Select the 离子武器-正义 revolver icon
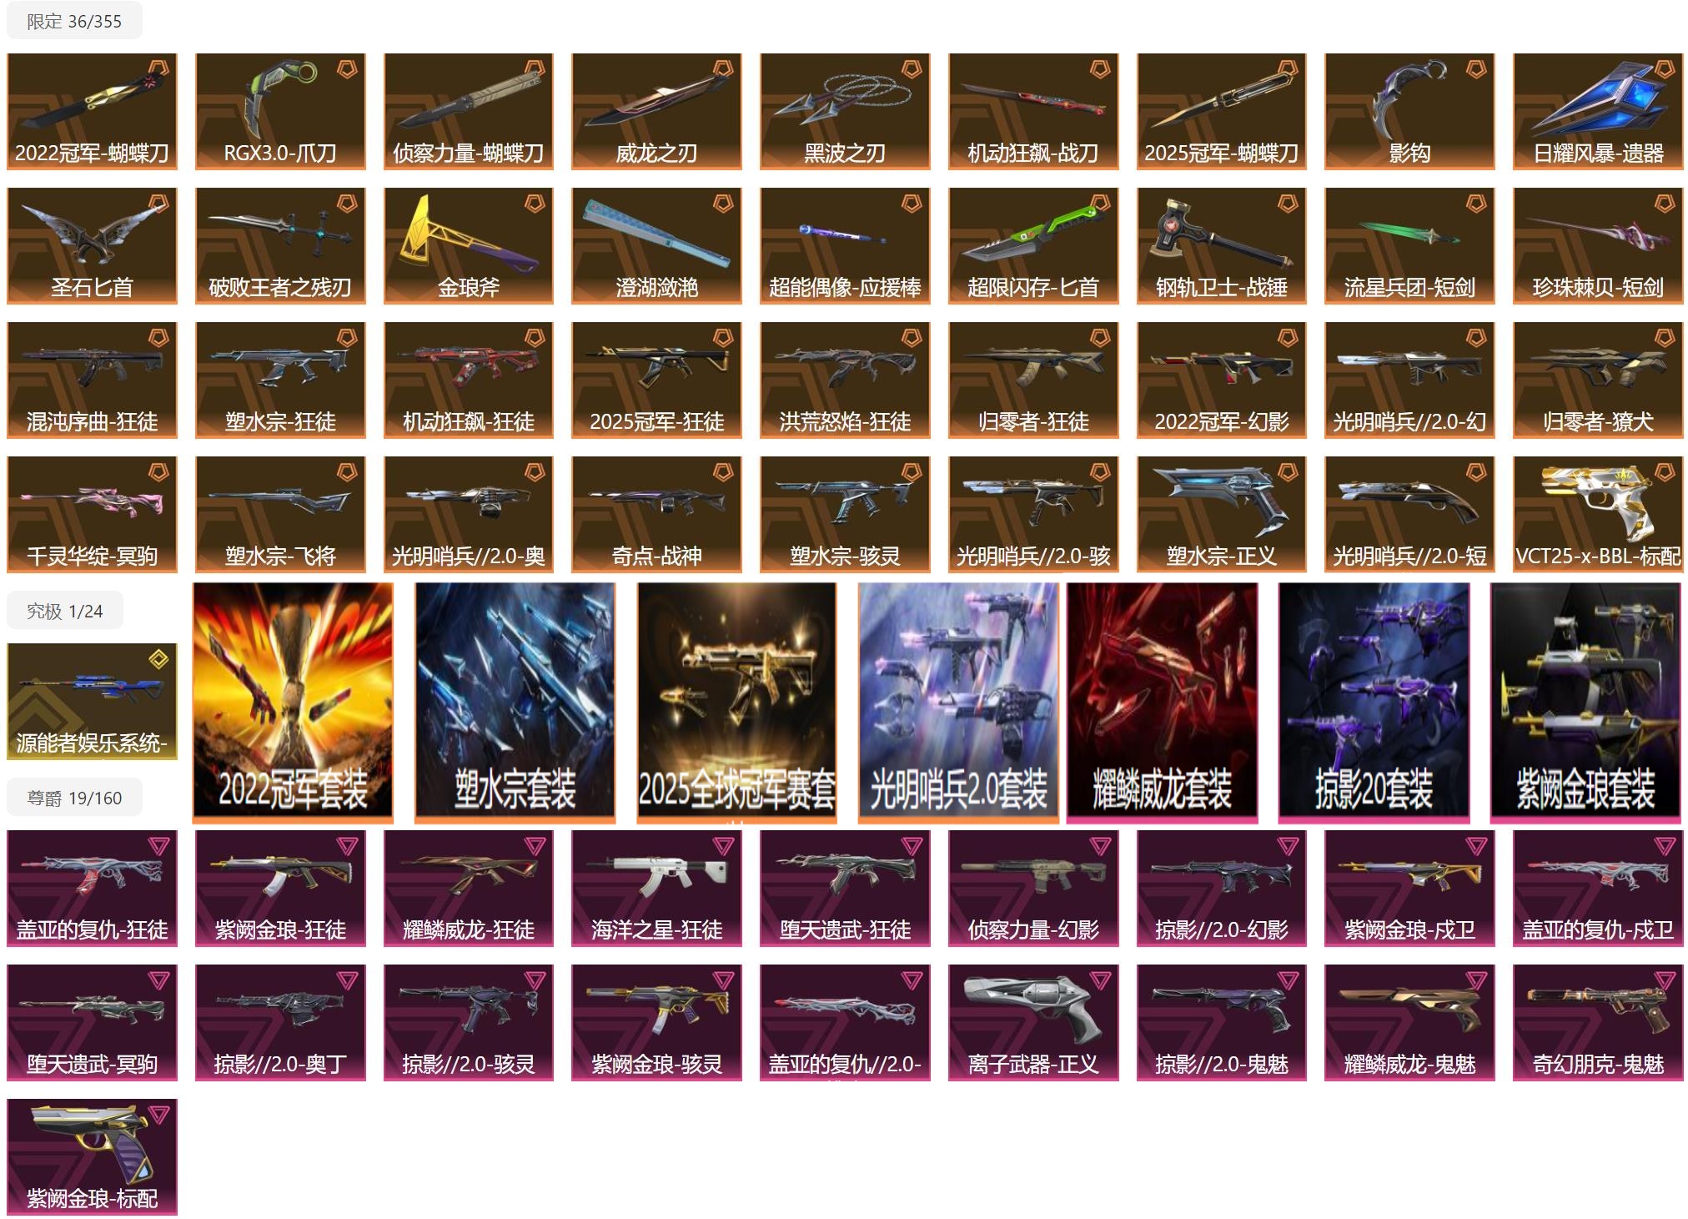This screenshot has height=1219, width=1688. pos(1033,1023)
